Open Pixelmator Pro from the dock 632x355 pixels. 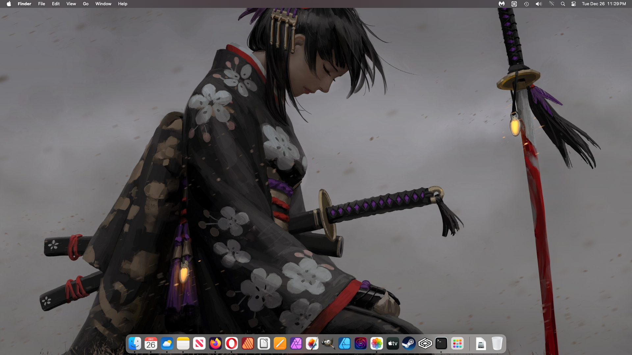coord(312,343)
